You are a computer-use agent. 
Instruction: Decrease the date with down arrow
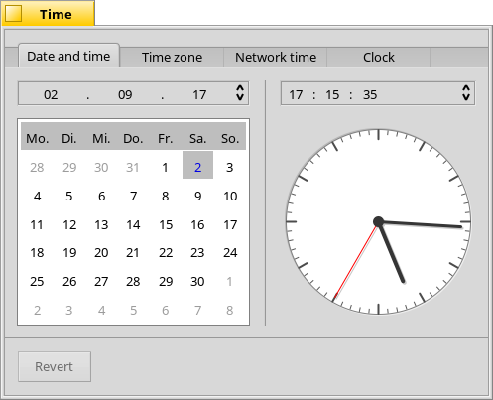[x=240, y=97]
